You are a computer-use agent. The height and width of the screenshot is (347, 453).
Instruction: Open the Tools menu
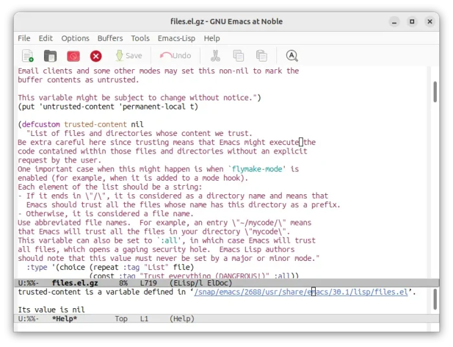(140, 38)
